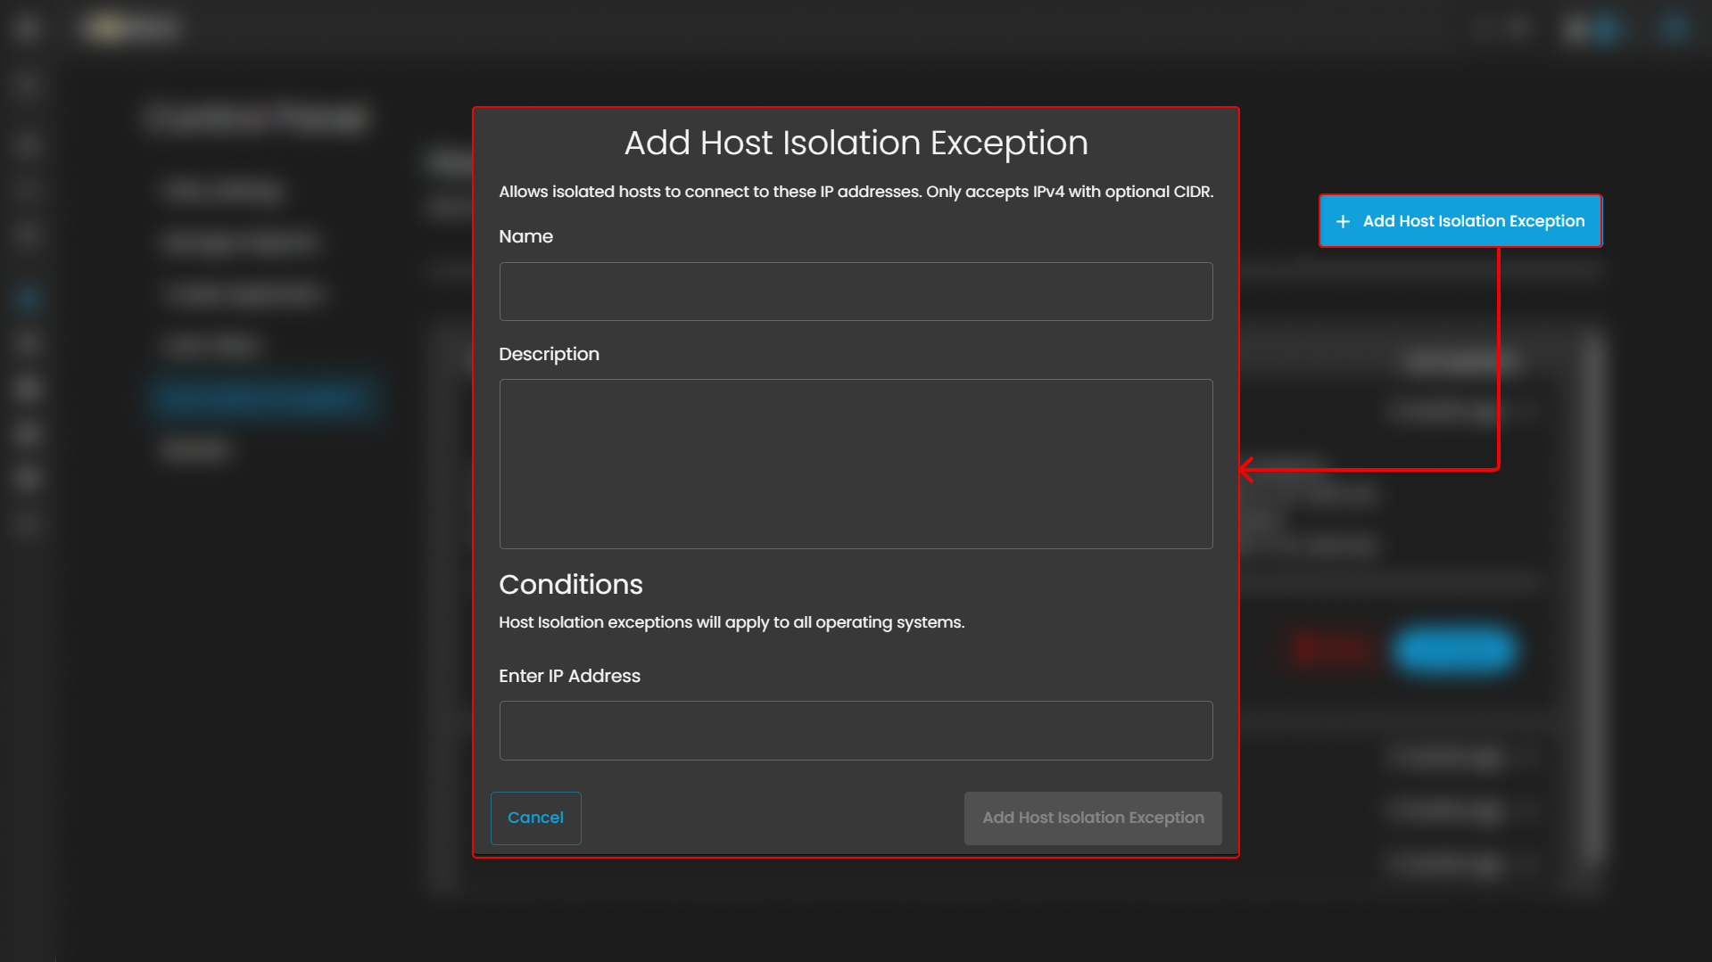Screen dimensions: 1712x962
Task: Click the bottom-most icon in the left sidebar
Action: click(27, 523)
